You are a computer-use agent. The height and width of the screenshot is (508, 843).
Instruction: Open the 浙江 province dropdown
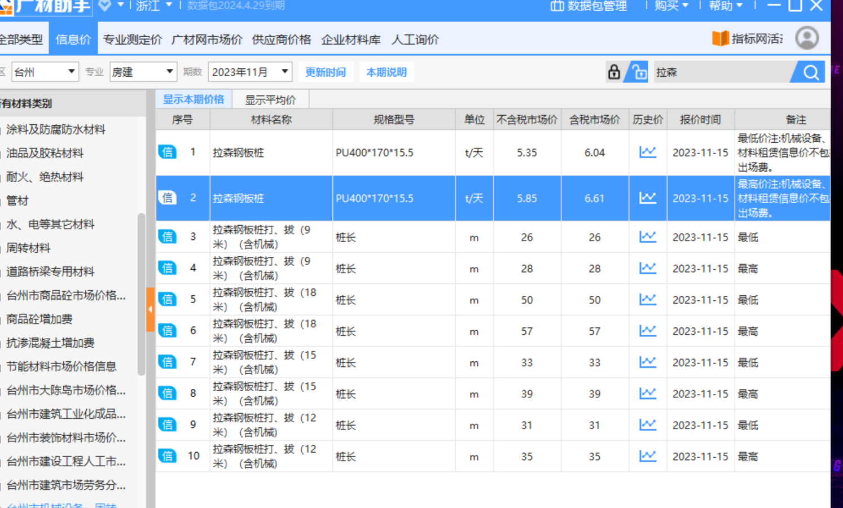click(154, 6)
